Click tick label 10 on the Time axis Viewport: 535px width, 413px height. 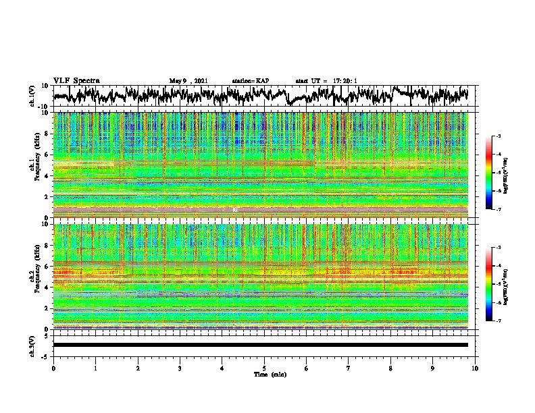[475, 368]
